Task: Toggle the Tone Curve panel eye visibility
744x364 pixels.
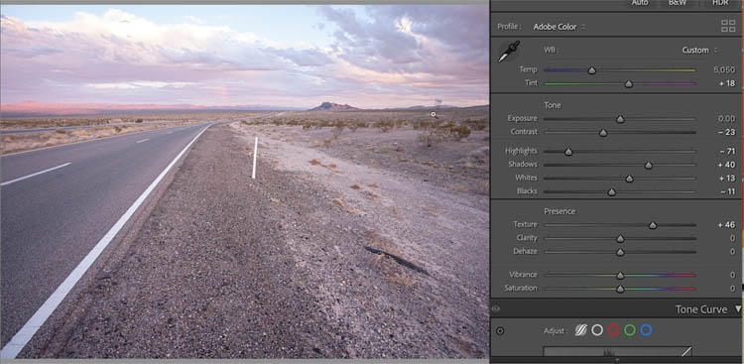Action: click(495, 308)
